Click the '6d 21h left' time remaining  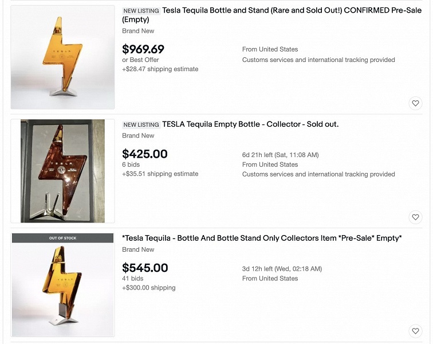pyautogui.click(x=280, y=155)
